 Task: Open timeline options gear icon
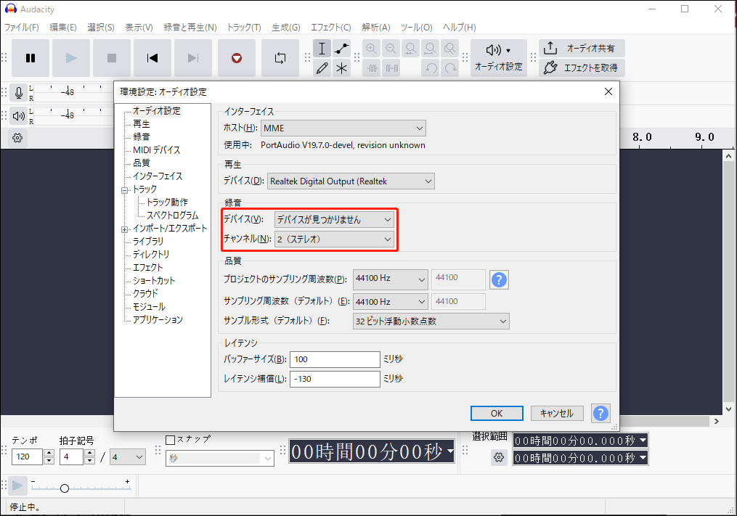click(17, 138)
